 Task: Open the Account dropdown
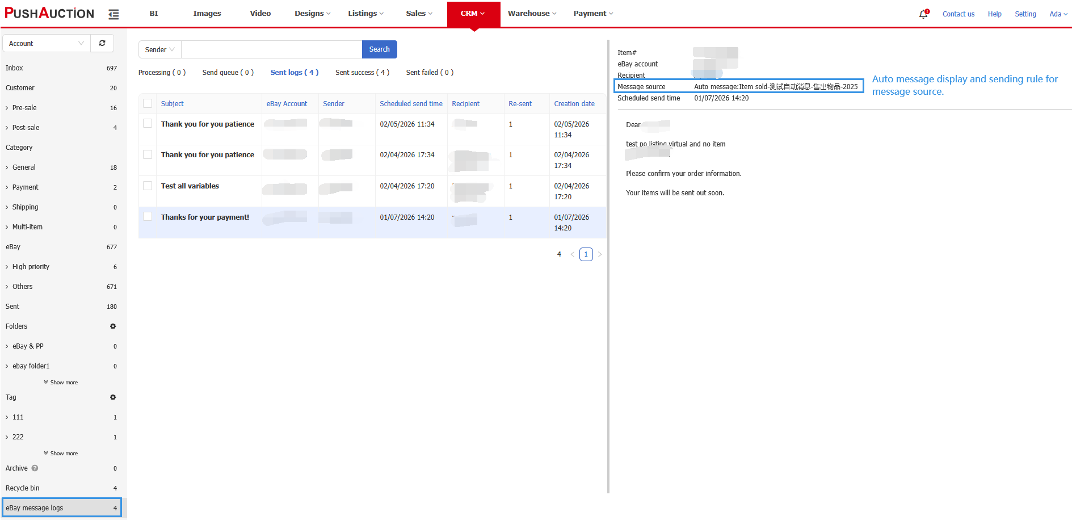pos(47,43)
